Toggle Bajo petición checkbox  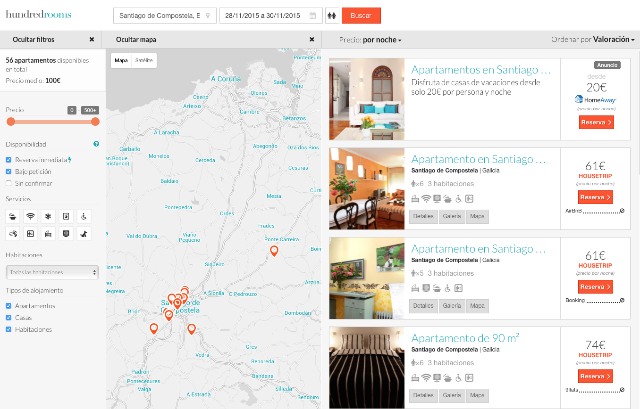(8, 172)
